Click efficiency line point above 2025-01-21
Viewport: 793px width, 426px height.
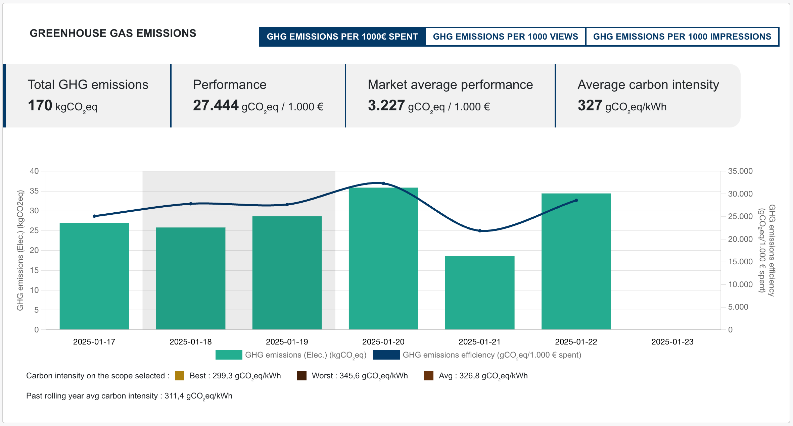point(480,231)
